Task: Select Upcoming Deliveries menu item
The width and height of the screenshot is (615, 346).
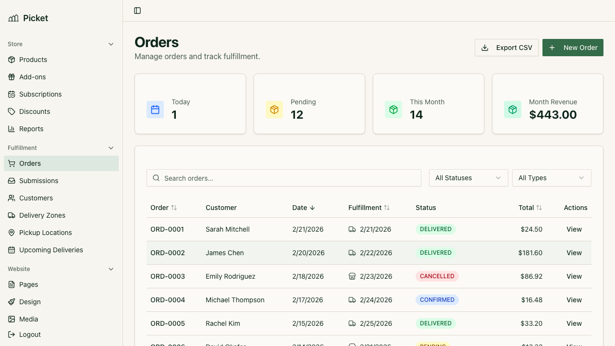Action: (61, 250)
